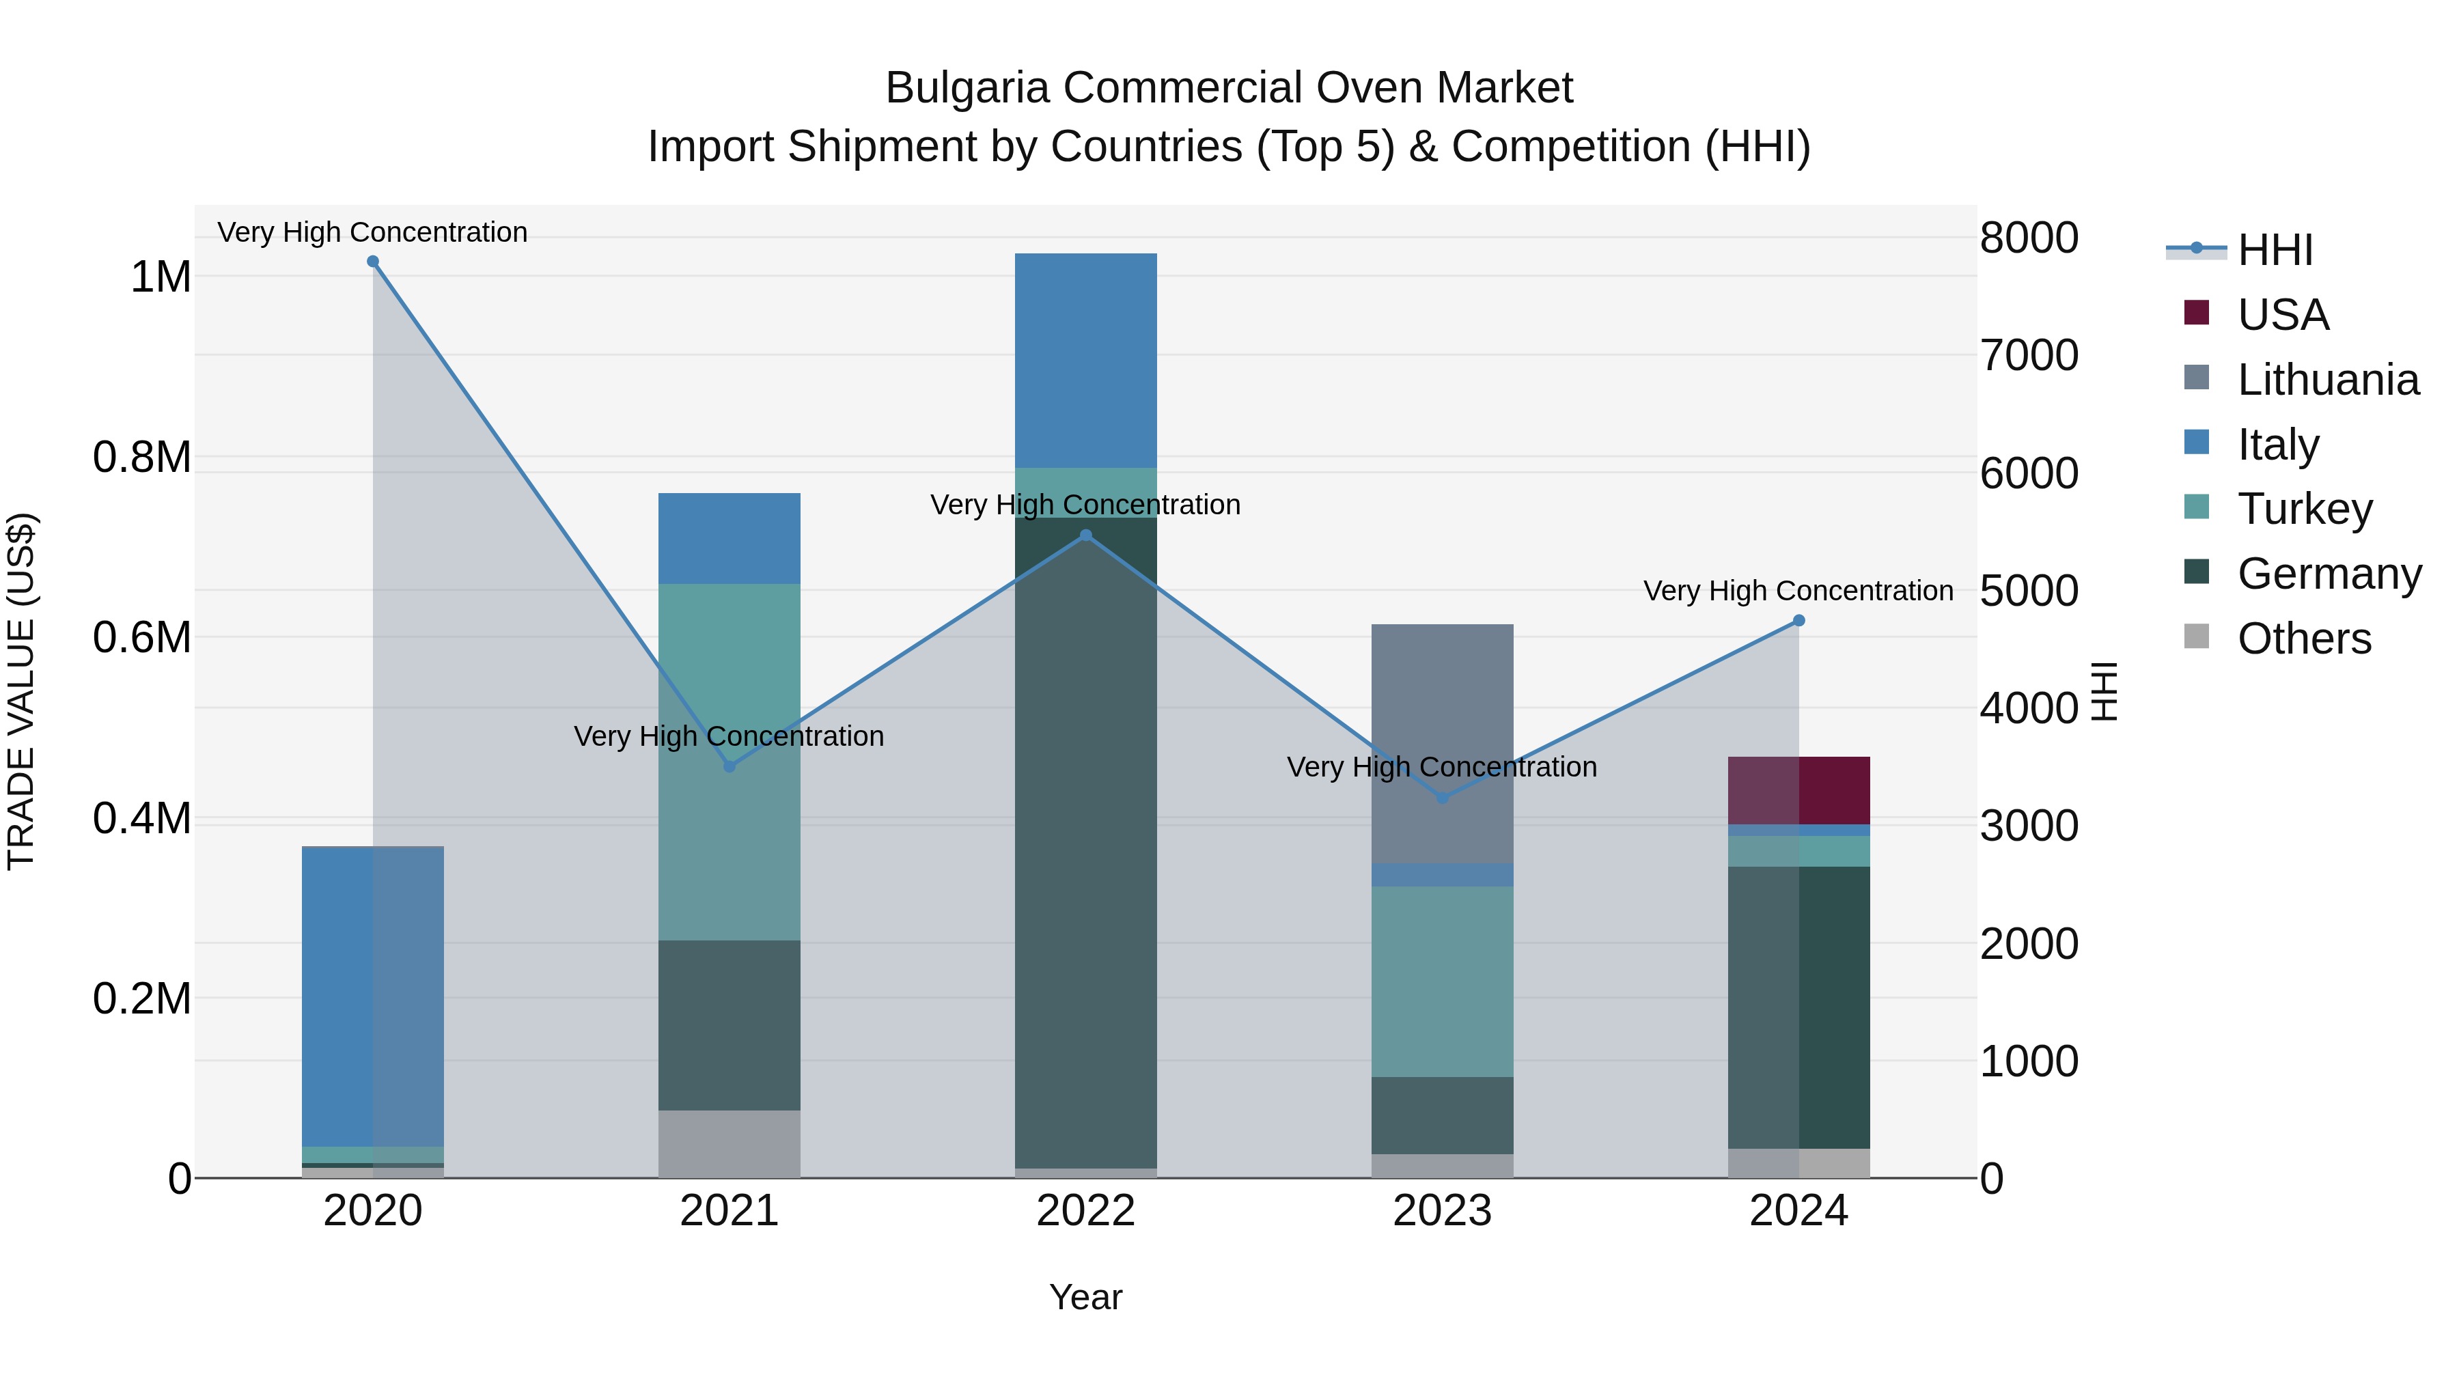Click the Germany bar segment for 2021
The height and width of the screenshot is (1383, 2459).
click(730, 1025)
